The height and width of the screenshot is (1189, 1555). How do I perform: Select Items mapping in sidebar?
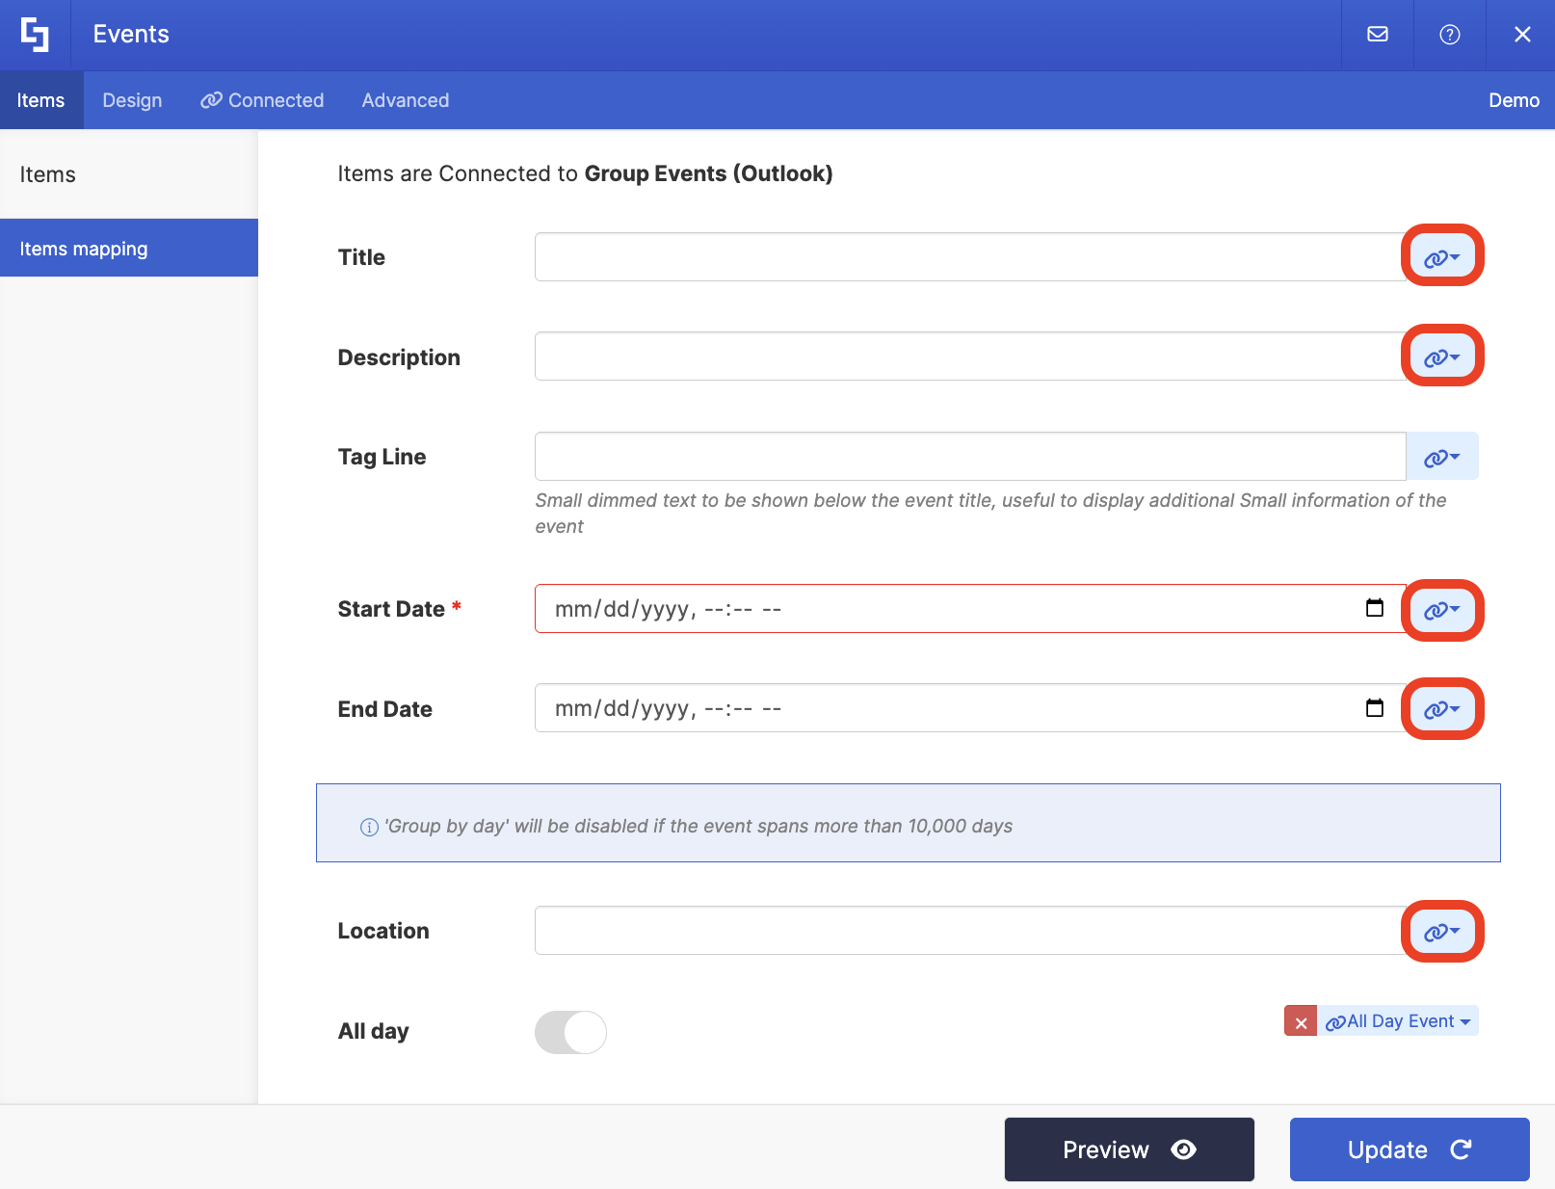[x=129, y=249]
